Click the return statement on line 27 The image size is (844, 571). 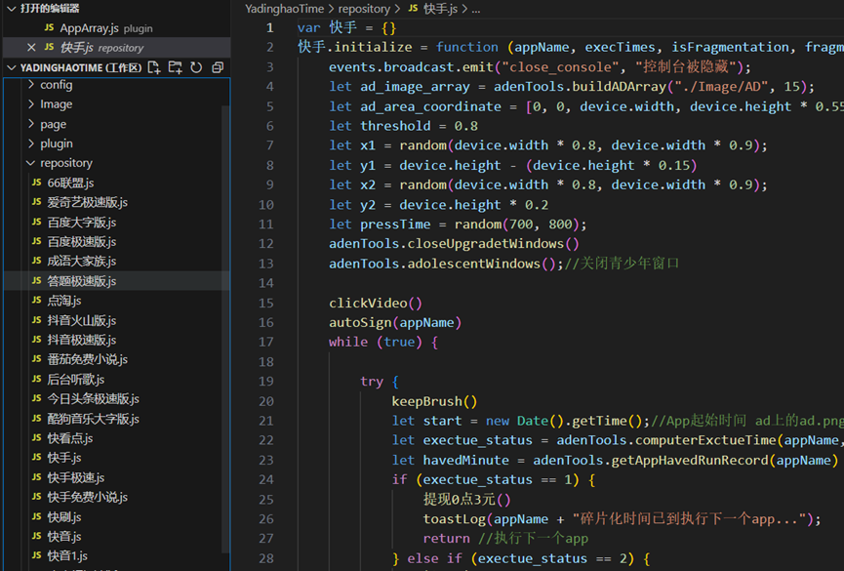(x=446, y=538)
